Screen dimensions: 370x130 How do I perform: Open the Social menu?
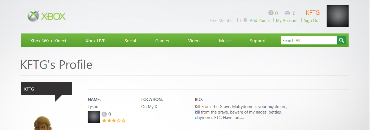tap(130, 41)
